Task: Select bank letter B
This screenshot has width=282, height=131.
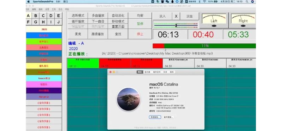Action: (36, 15)
